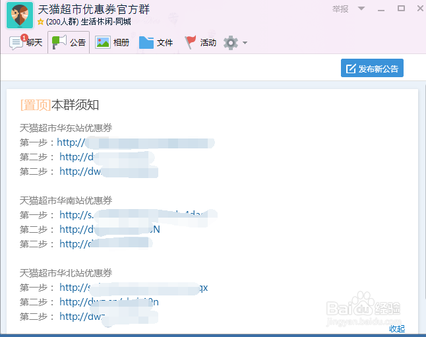Click the 天猫超市华北站优惠券 heading text
This screenshot has height=337, width=426.
click(x=66, y=273)
